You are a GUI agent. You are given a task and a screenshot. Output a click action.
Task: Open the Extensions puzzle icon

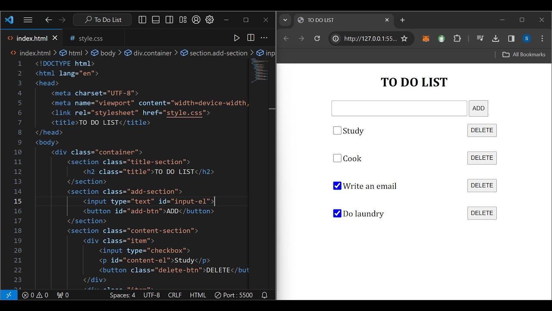[457, 38]
